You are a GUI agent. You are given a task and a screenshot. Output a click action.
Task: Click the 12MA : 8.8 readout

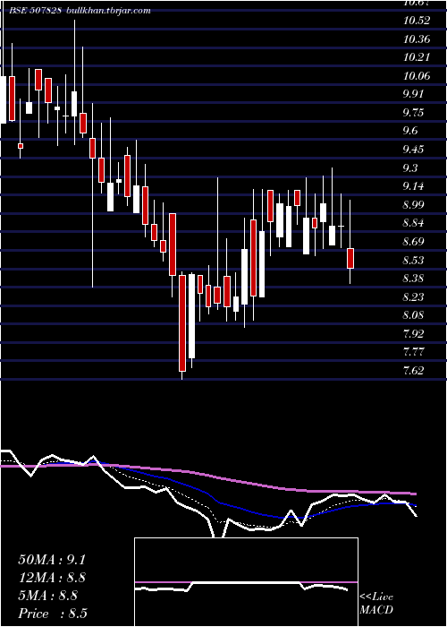52,578
